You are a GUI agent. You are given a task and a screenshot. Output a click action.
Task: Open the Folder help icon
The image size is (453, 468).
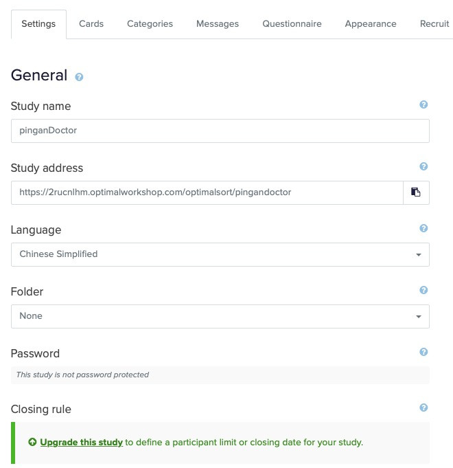pyautogui.click(x=423, y=290)
